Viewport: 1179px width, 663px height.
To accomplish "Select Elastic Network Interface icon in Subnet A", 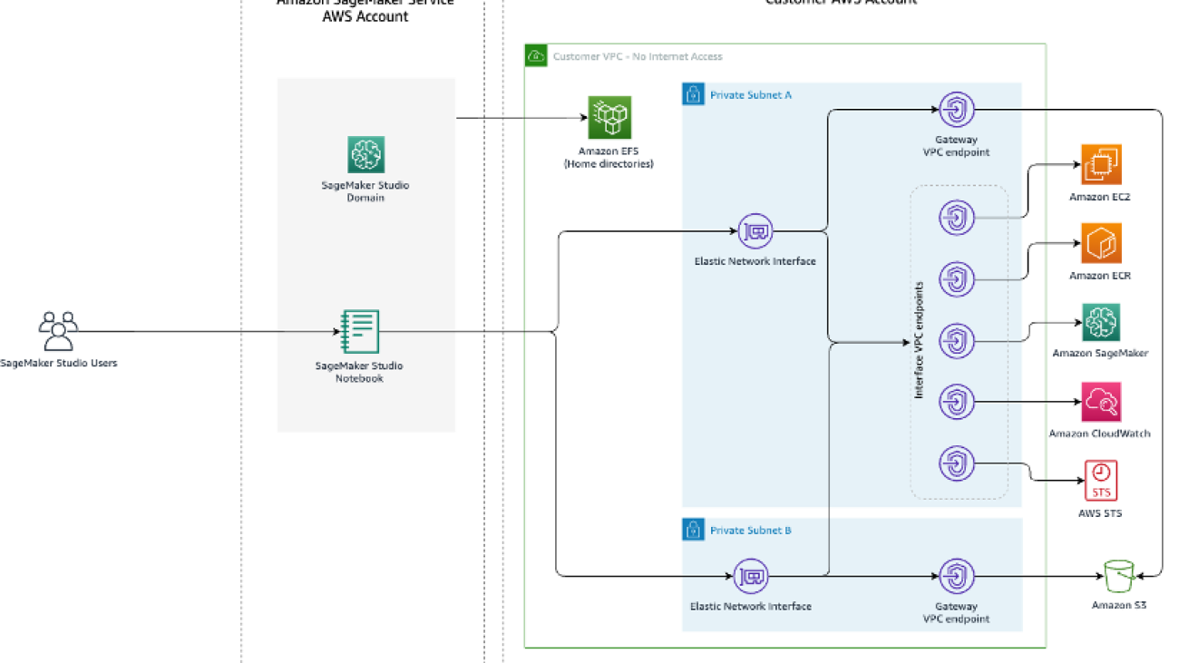I will pyautogui.click(x=755, y=232).
